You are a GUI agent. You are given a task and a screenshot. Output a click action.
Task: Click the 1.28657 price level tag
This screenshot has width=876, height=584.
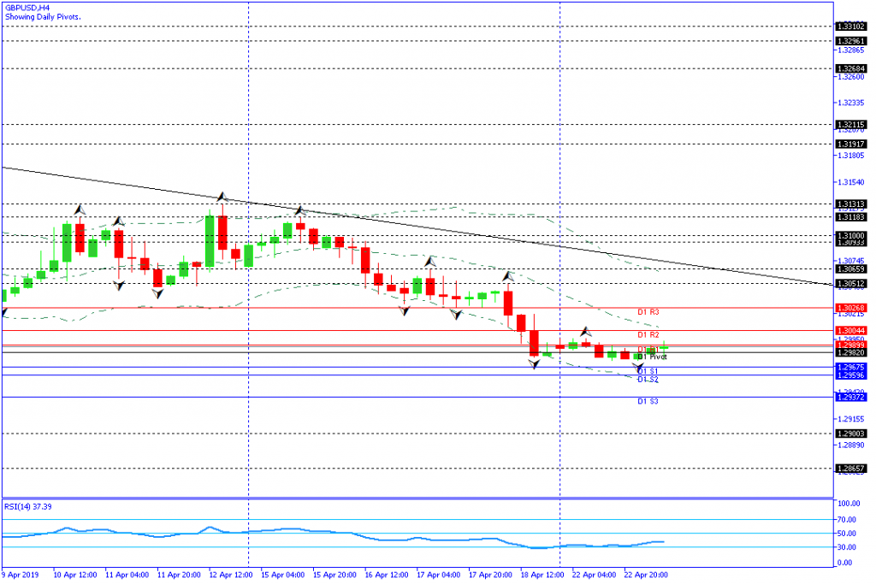click(852, 469)
